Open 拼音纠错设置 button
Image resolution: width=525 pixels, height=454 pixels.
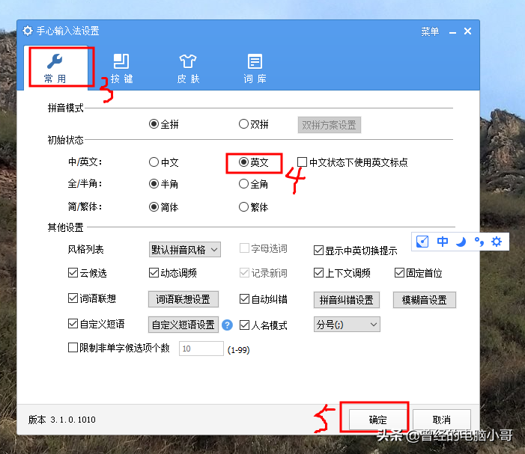pyautogui.click(x=347, y=300)
